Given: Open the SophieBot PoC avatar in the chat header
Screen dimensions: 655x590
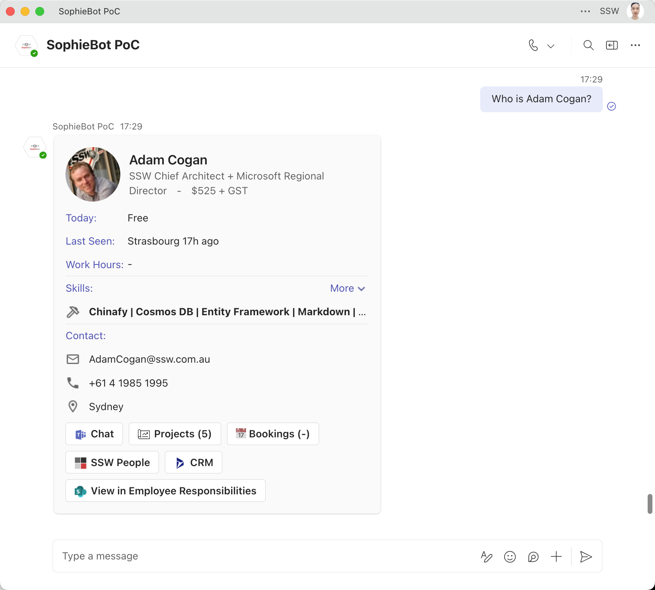Looking at the screenshot, I should 26,46.
